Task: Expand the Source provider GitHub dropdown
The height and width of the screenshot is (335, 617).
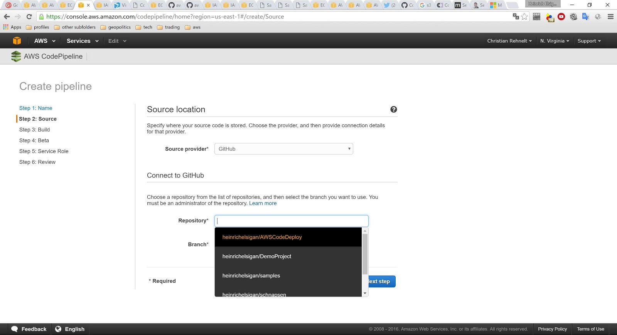Action: [x=284, y=149]
